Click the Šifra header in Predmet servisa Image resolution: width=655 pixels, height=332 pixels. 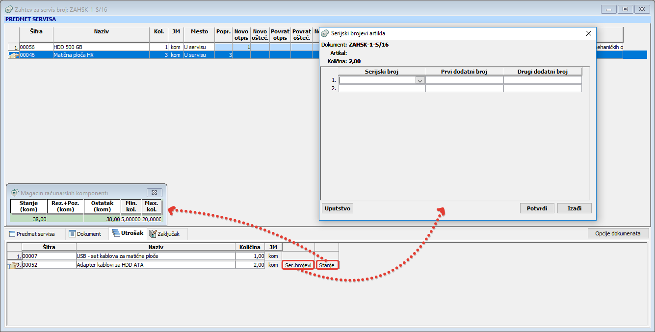pyautogui.click(x=36, y=34)
